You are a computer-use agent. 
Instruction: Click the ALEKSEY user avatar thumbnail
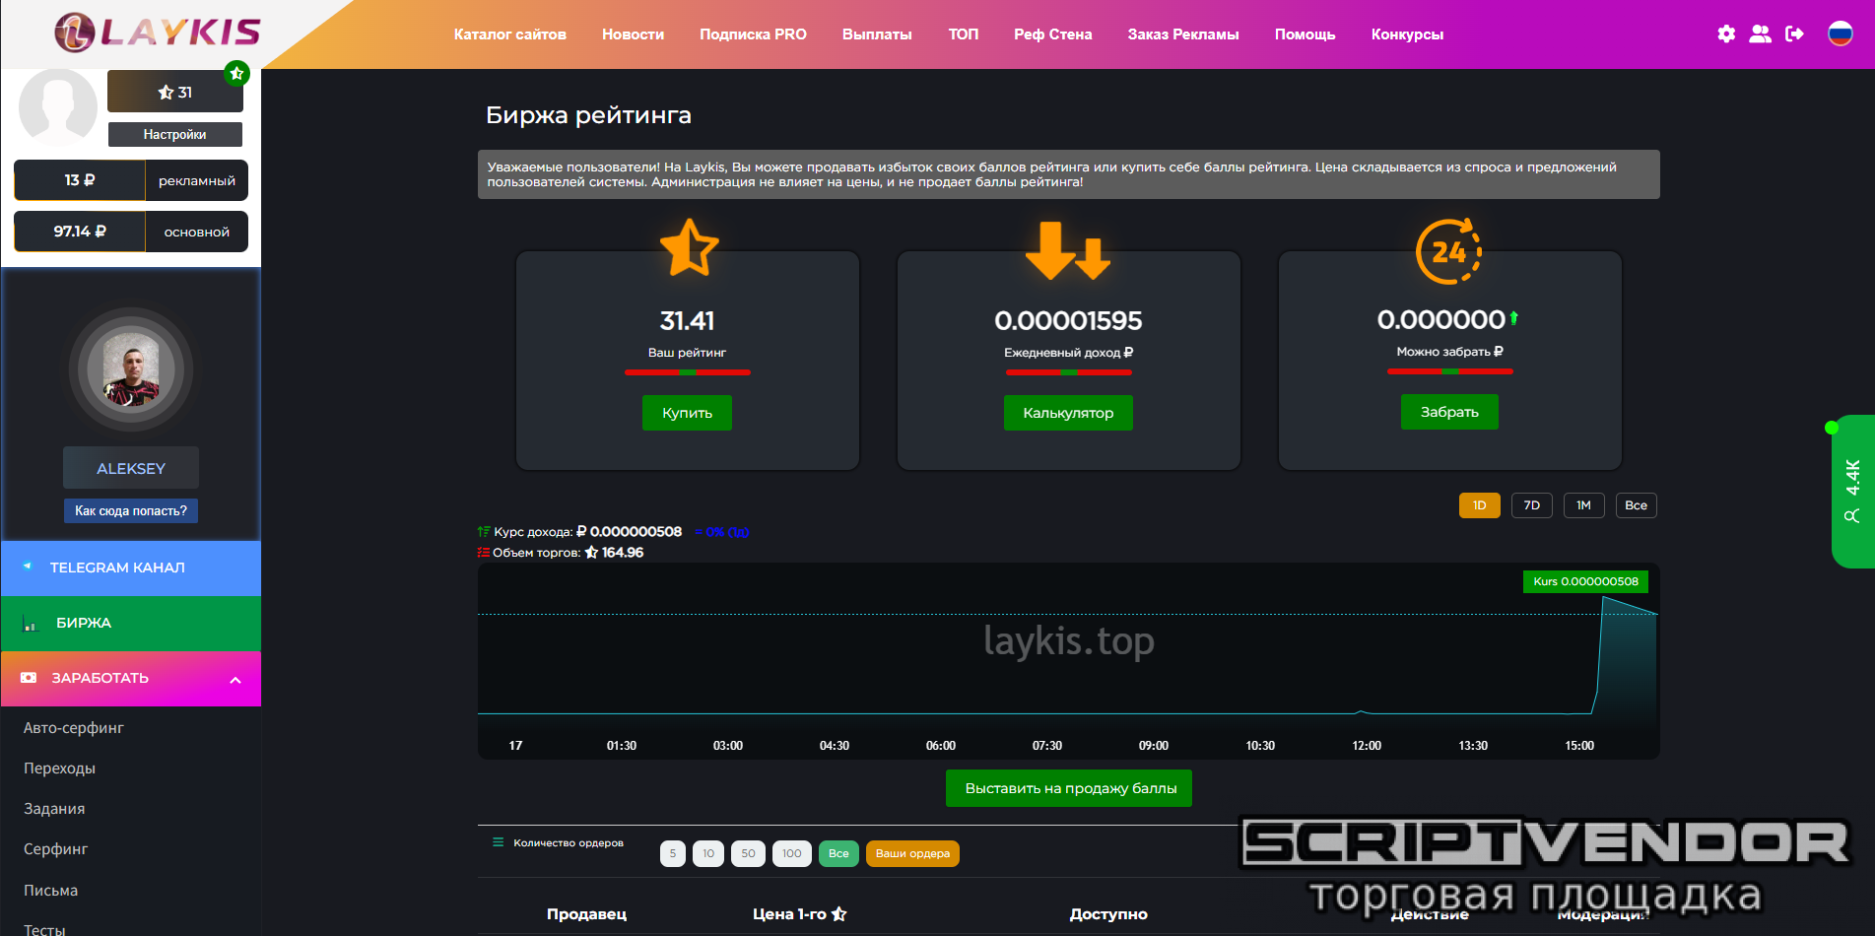[x=131, y=370]
